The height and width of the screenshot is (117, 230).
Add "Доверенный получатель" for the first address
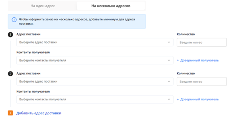(x=198, y=61)
